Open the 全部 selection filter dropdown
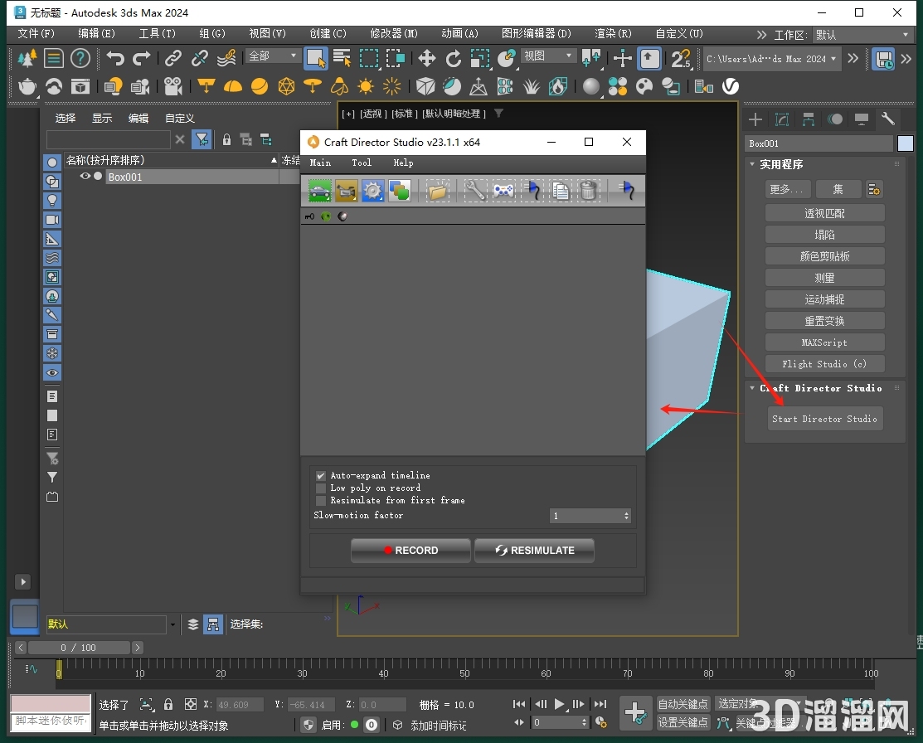 pos(272,56)
